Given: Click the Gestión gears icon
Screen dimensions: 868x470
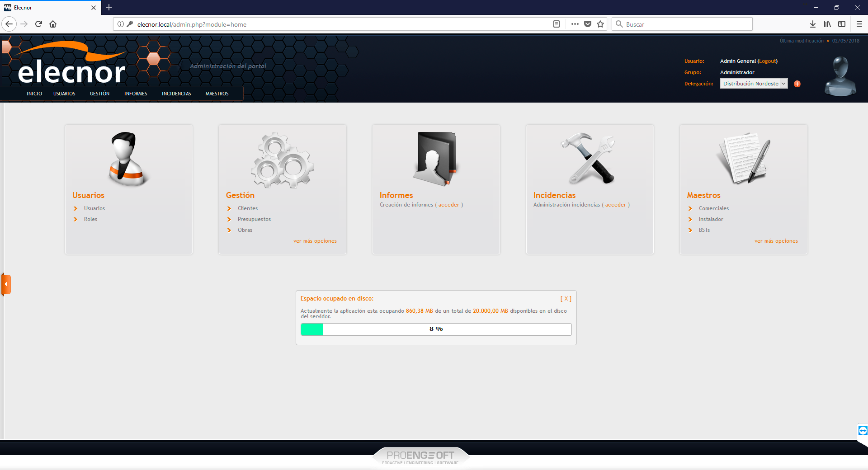Looking at the screenshot, I should tap(283, 160).
